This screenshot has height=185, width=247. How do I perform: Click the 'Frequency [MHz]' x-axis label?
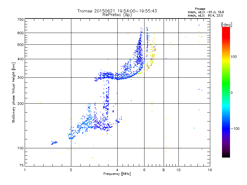point(117,174)
